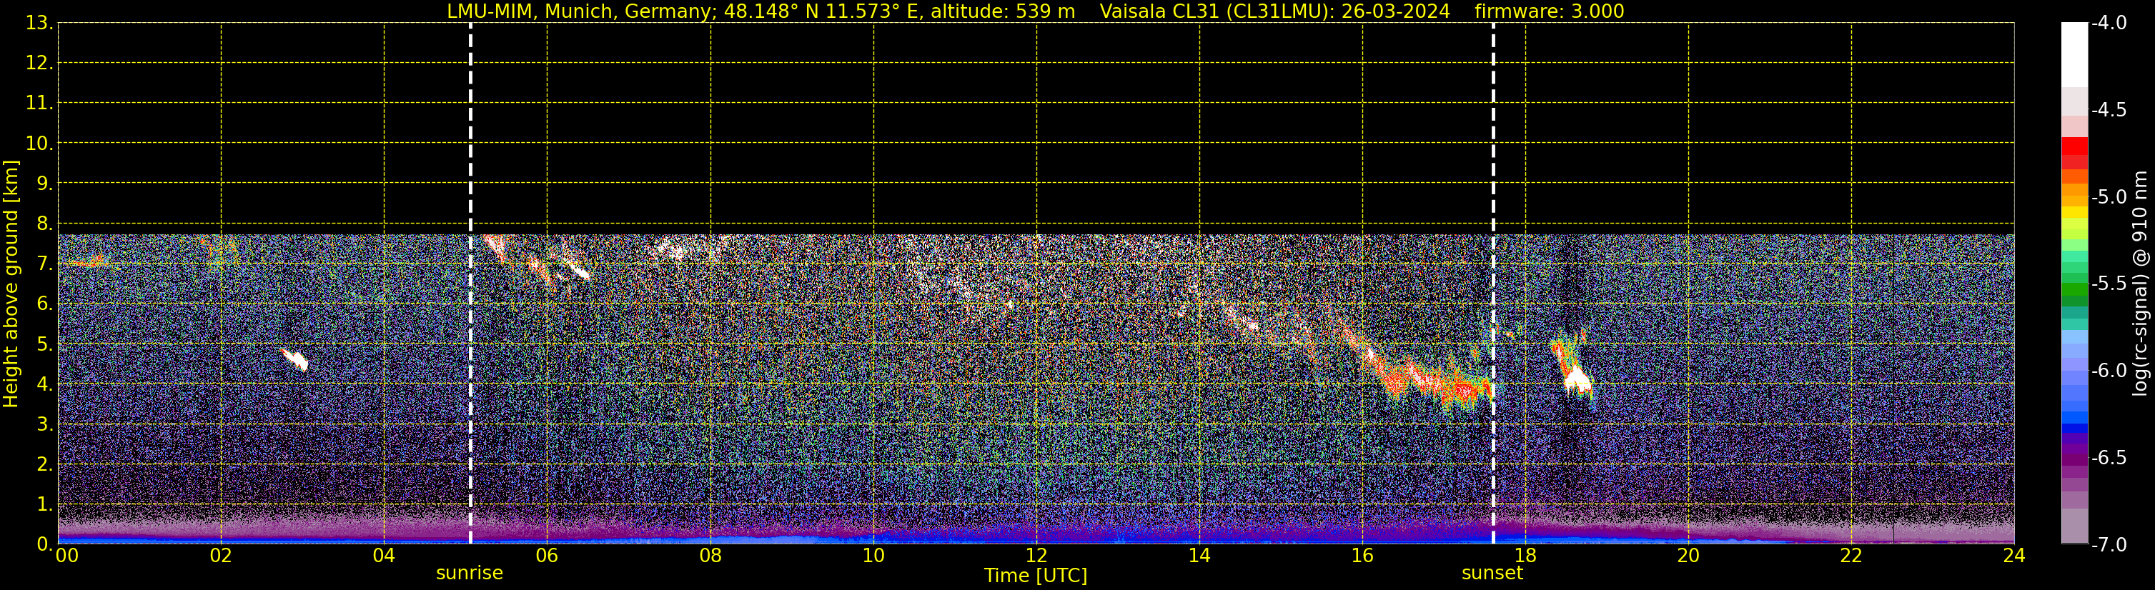
Task: Click the '06' time axis tick label
Action: (x=547, y=556)
